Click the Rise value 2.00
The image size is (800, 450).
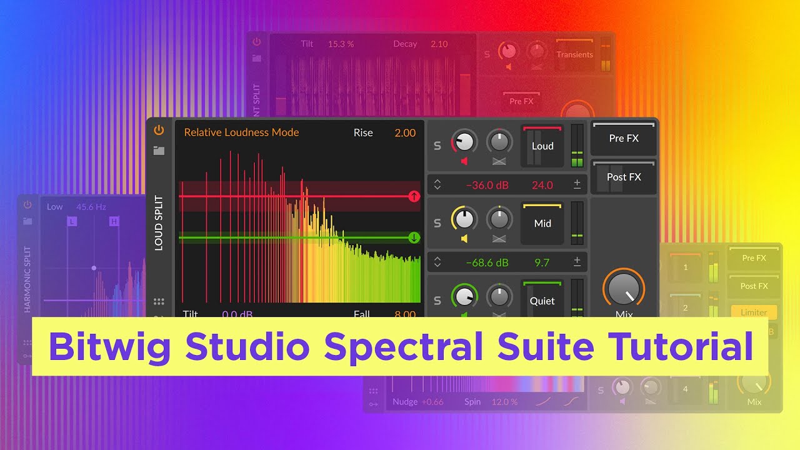405,132
